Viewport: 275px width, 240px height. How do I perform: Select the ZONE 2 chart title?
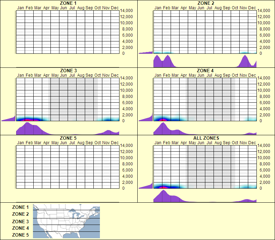click(x=205, y=3)
